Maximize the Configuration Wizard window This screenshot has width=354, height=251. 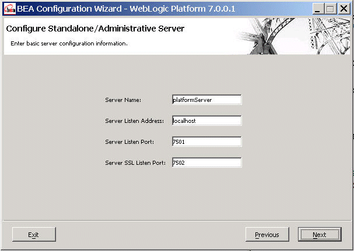point(330,9)
